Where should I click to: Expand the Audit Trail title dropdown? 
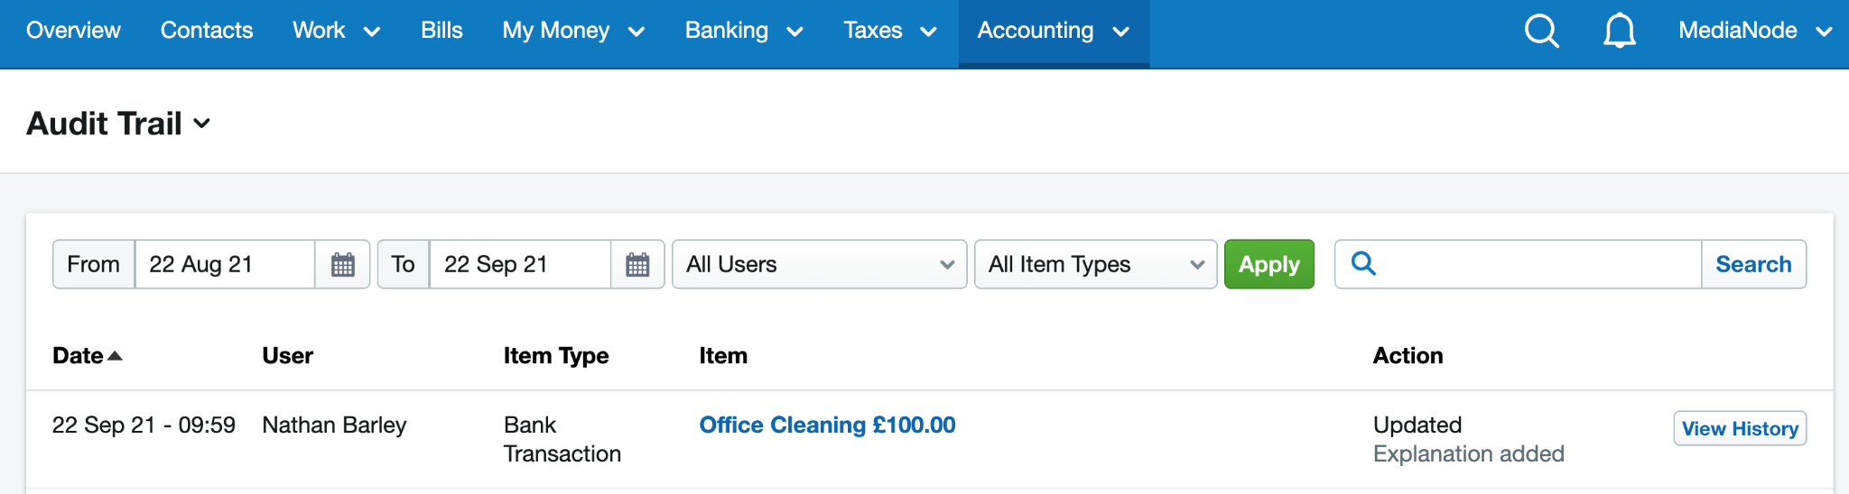[202, 123]
